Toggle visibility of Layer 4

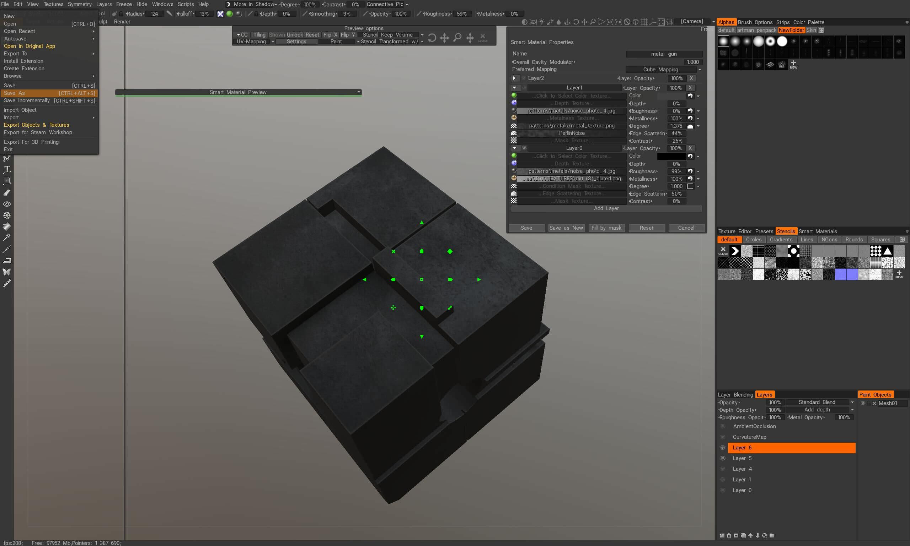(x=723, y=469)
